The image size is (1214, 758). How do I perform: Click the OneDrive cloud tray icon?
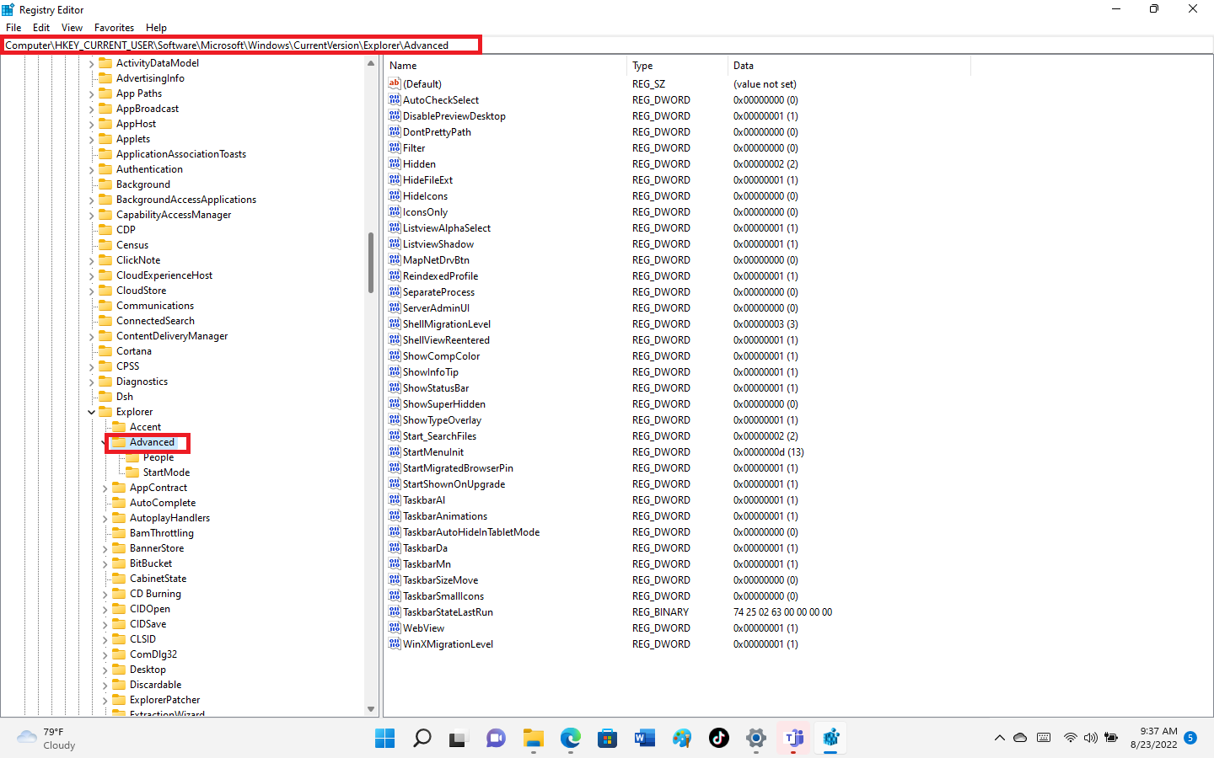point(1020,738)
